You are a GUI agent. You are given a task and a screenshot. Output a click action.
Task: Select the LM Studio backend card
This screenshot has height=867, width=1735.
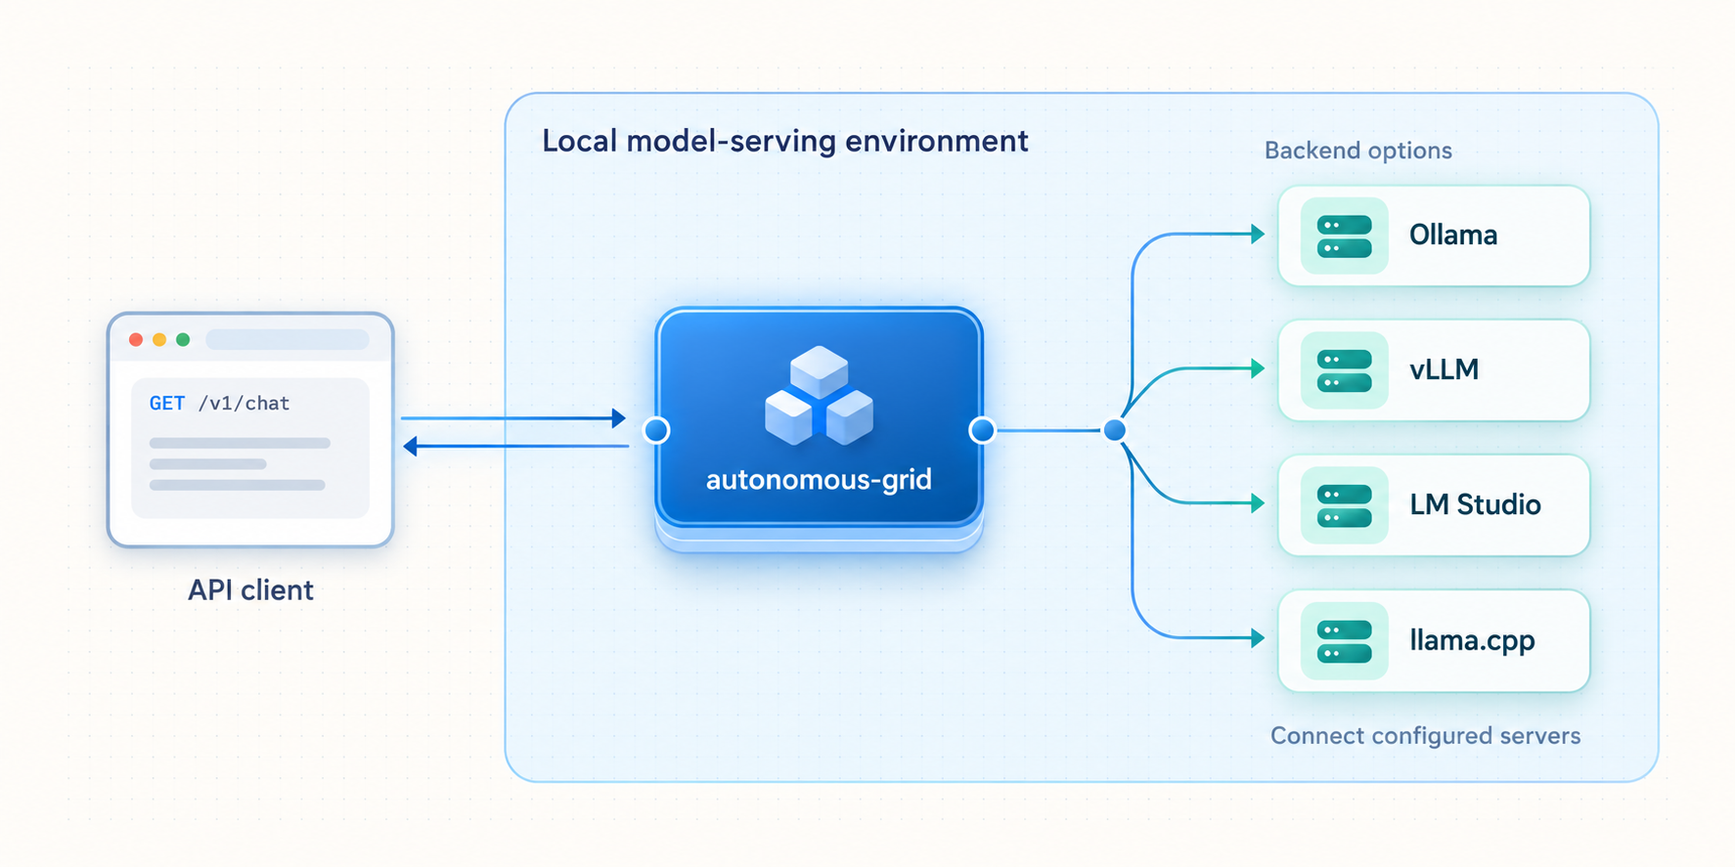(1434, 505)
